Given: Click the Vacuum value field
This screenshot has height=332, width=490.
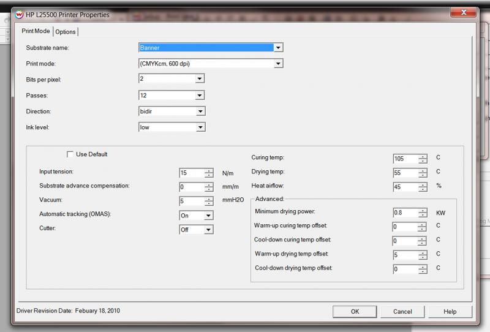Looking at the screenshot, I should [x=192, y=201].
